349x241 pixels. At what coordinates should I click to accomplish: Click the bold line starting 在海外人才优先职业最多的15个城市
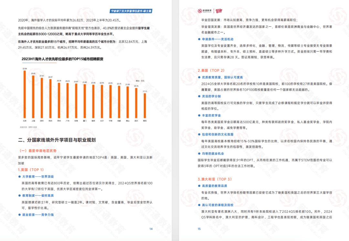click(x=83, y=45)
